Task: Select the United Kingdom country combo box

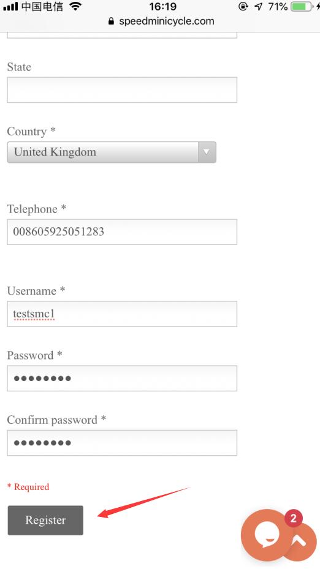Action: point(112,152)
